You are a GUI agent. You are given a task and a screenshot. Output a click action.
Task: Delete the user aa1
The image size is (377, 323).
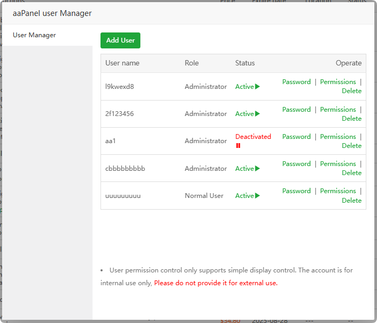351,146
